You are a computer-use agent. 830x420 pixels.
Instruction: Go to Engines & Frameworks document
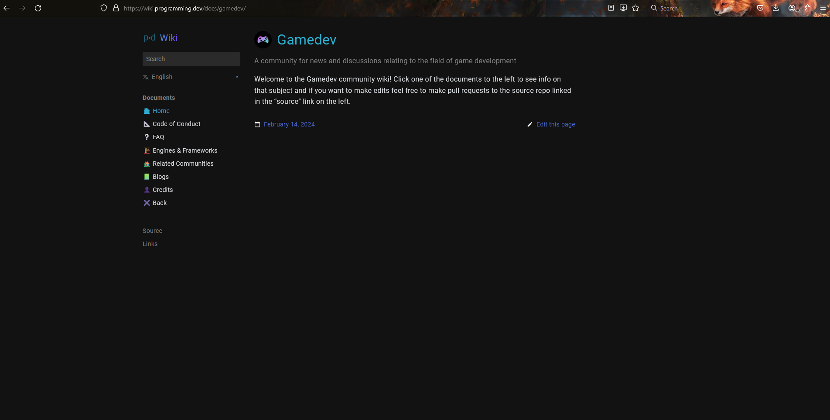(x=184, y=150)
